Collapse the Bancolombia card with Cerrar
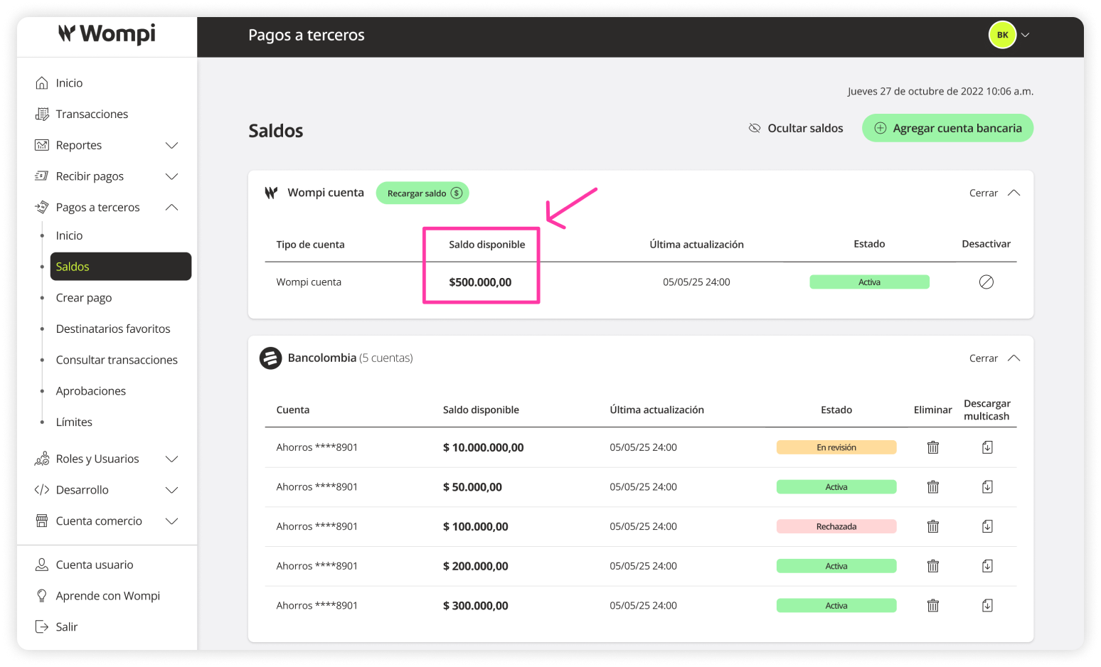Screen dimensions: 1101x667 [x=994, y=358]
